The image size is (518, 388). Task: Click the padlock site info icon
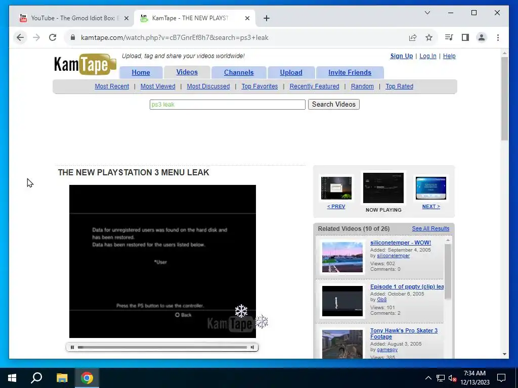click(x=73, y=37)
